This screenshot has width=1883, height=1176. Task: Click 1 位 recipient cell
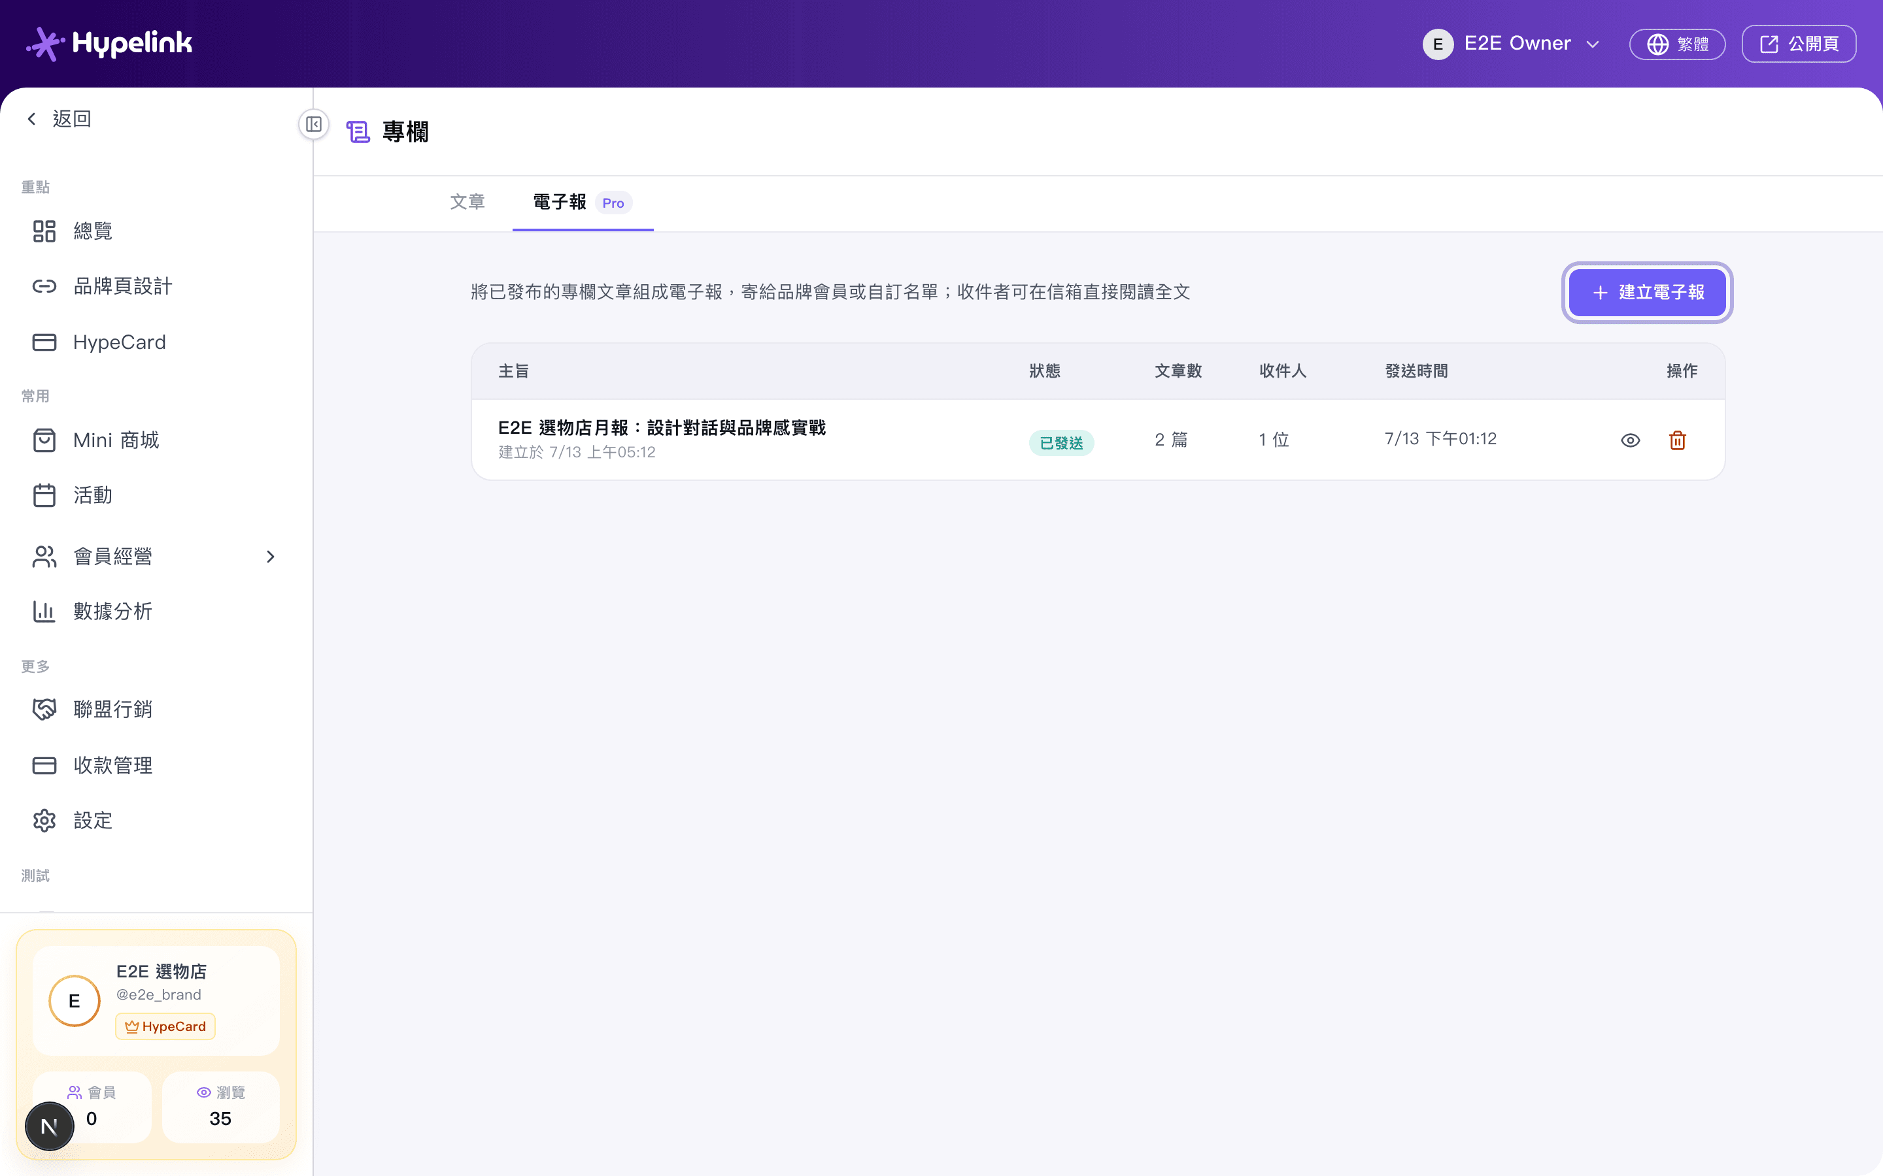click(1274, 440)
